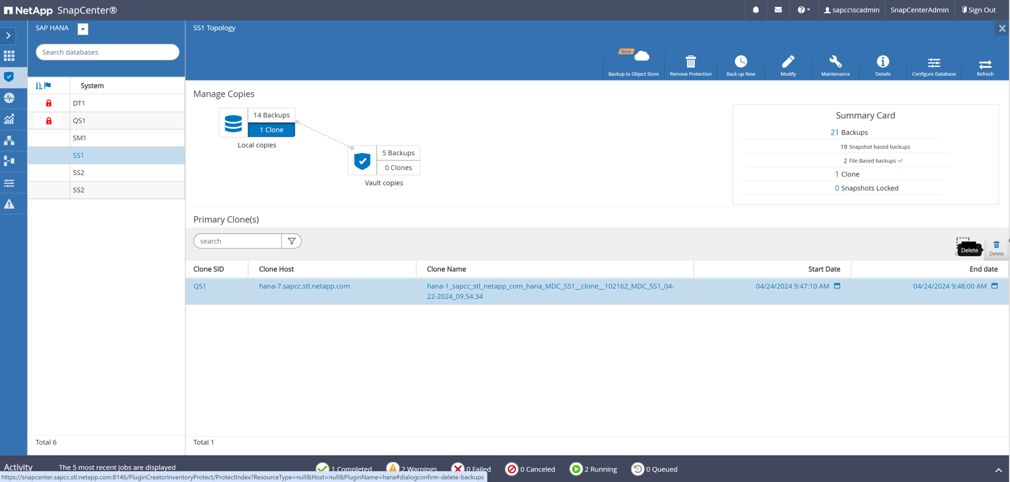Click the Sign Out link

(x=978, y=10)
